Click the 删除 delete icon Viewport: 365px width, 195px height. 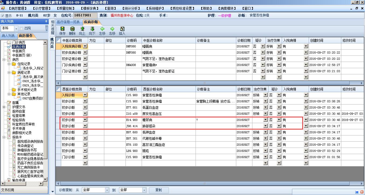[72, 29]
